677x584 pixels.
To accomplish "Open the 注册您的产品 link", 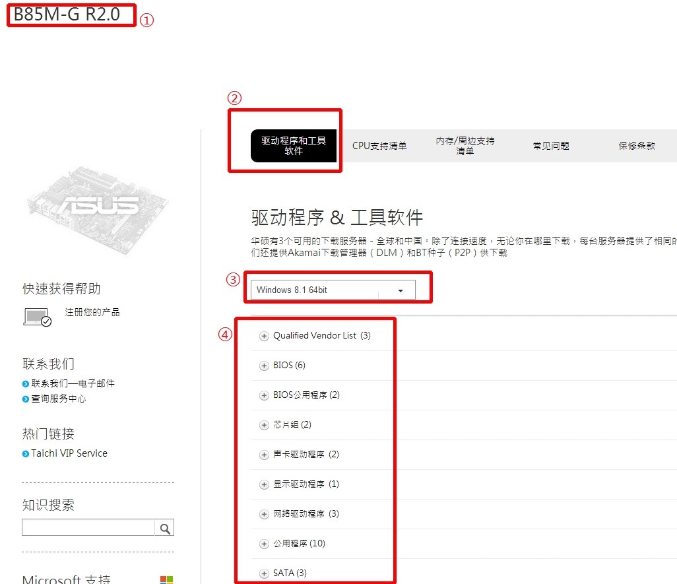I will 92,312.
